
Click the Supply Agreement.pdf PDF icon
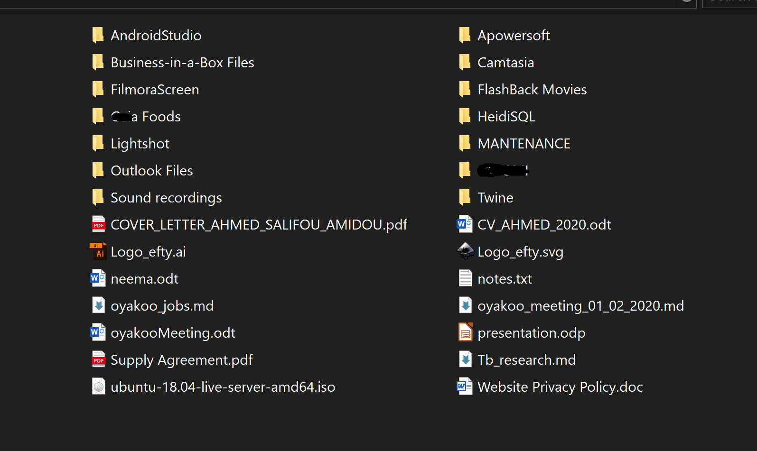(98, 359)
